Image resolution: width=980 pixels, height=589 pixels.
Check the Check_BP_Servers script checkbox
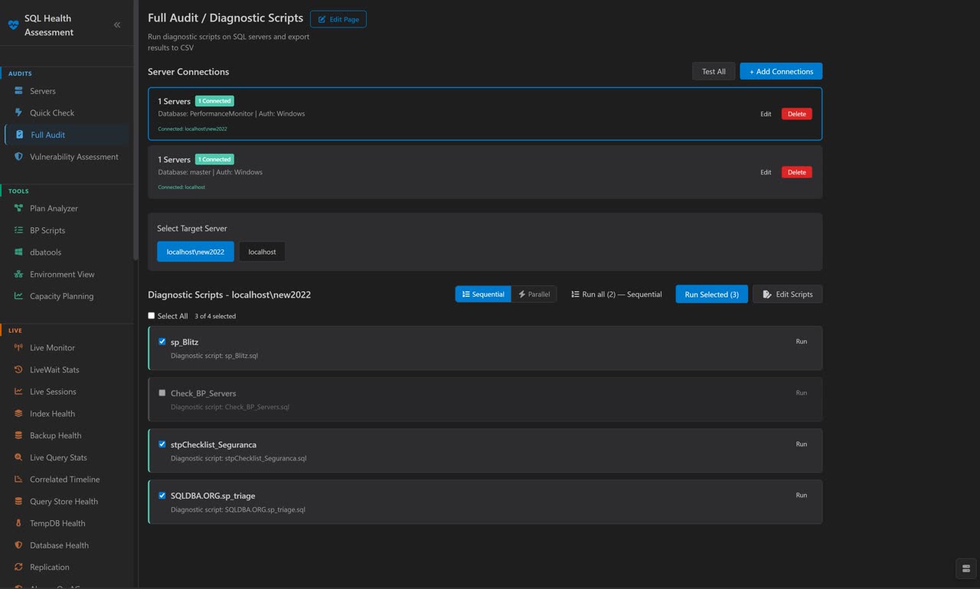point(162,392)
